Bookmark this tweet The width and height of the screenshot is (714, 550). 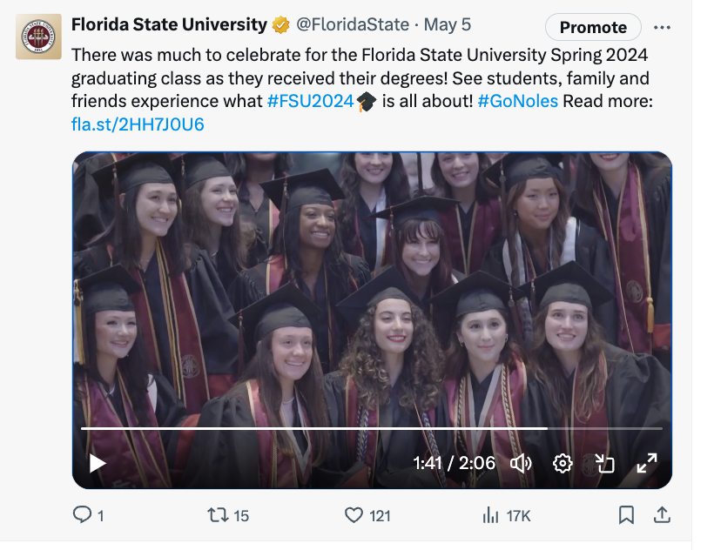pos(626,516)
